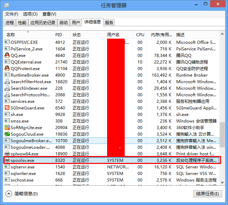Select PID 21740 cell

[61, 62]
